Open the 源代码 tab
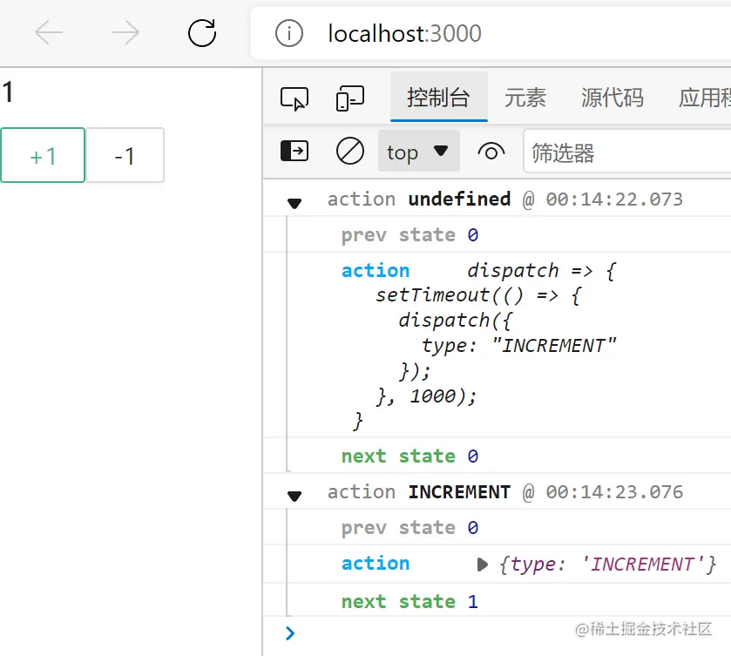Screen dimensions: 731x656 click(613, 98)
